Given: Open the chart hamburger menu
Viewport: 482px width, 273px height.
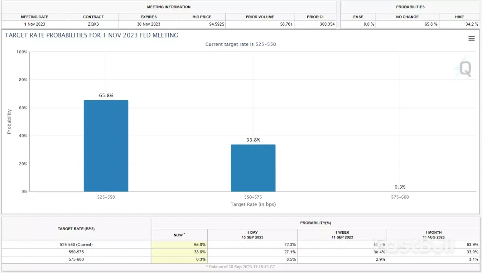Looking at the screenshot, I should coord(472,38).
